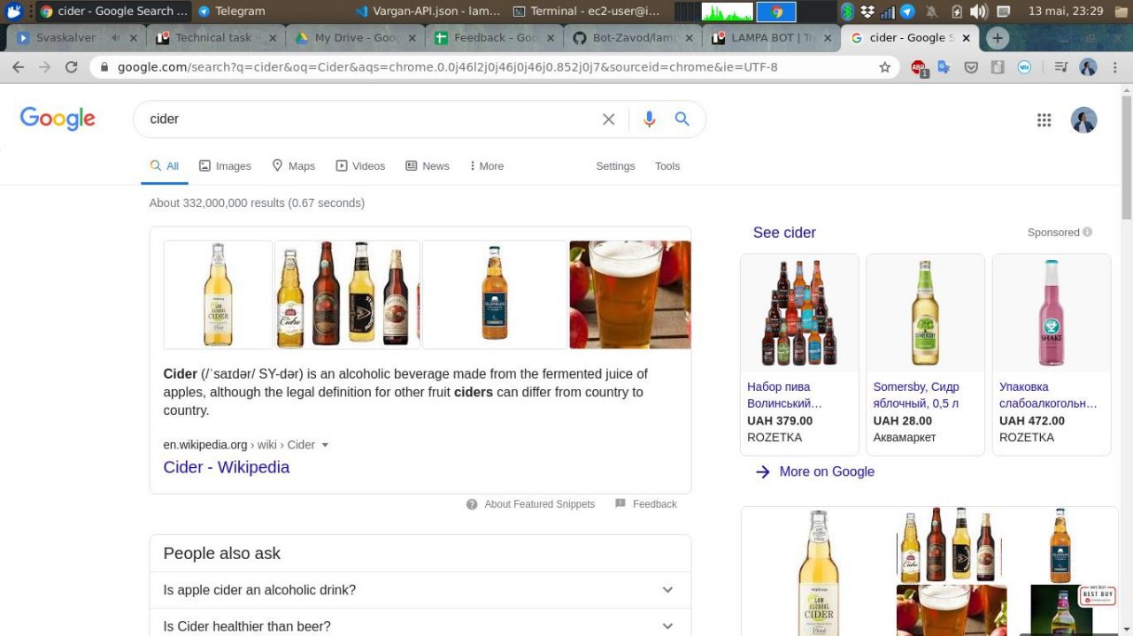Click About Featured Snippets
The height and width of the screenshot is (636, 1133).
point(530,504)
